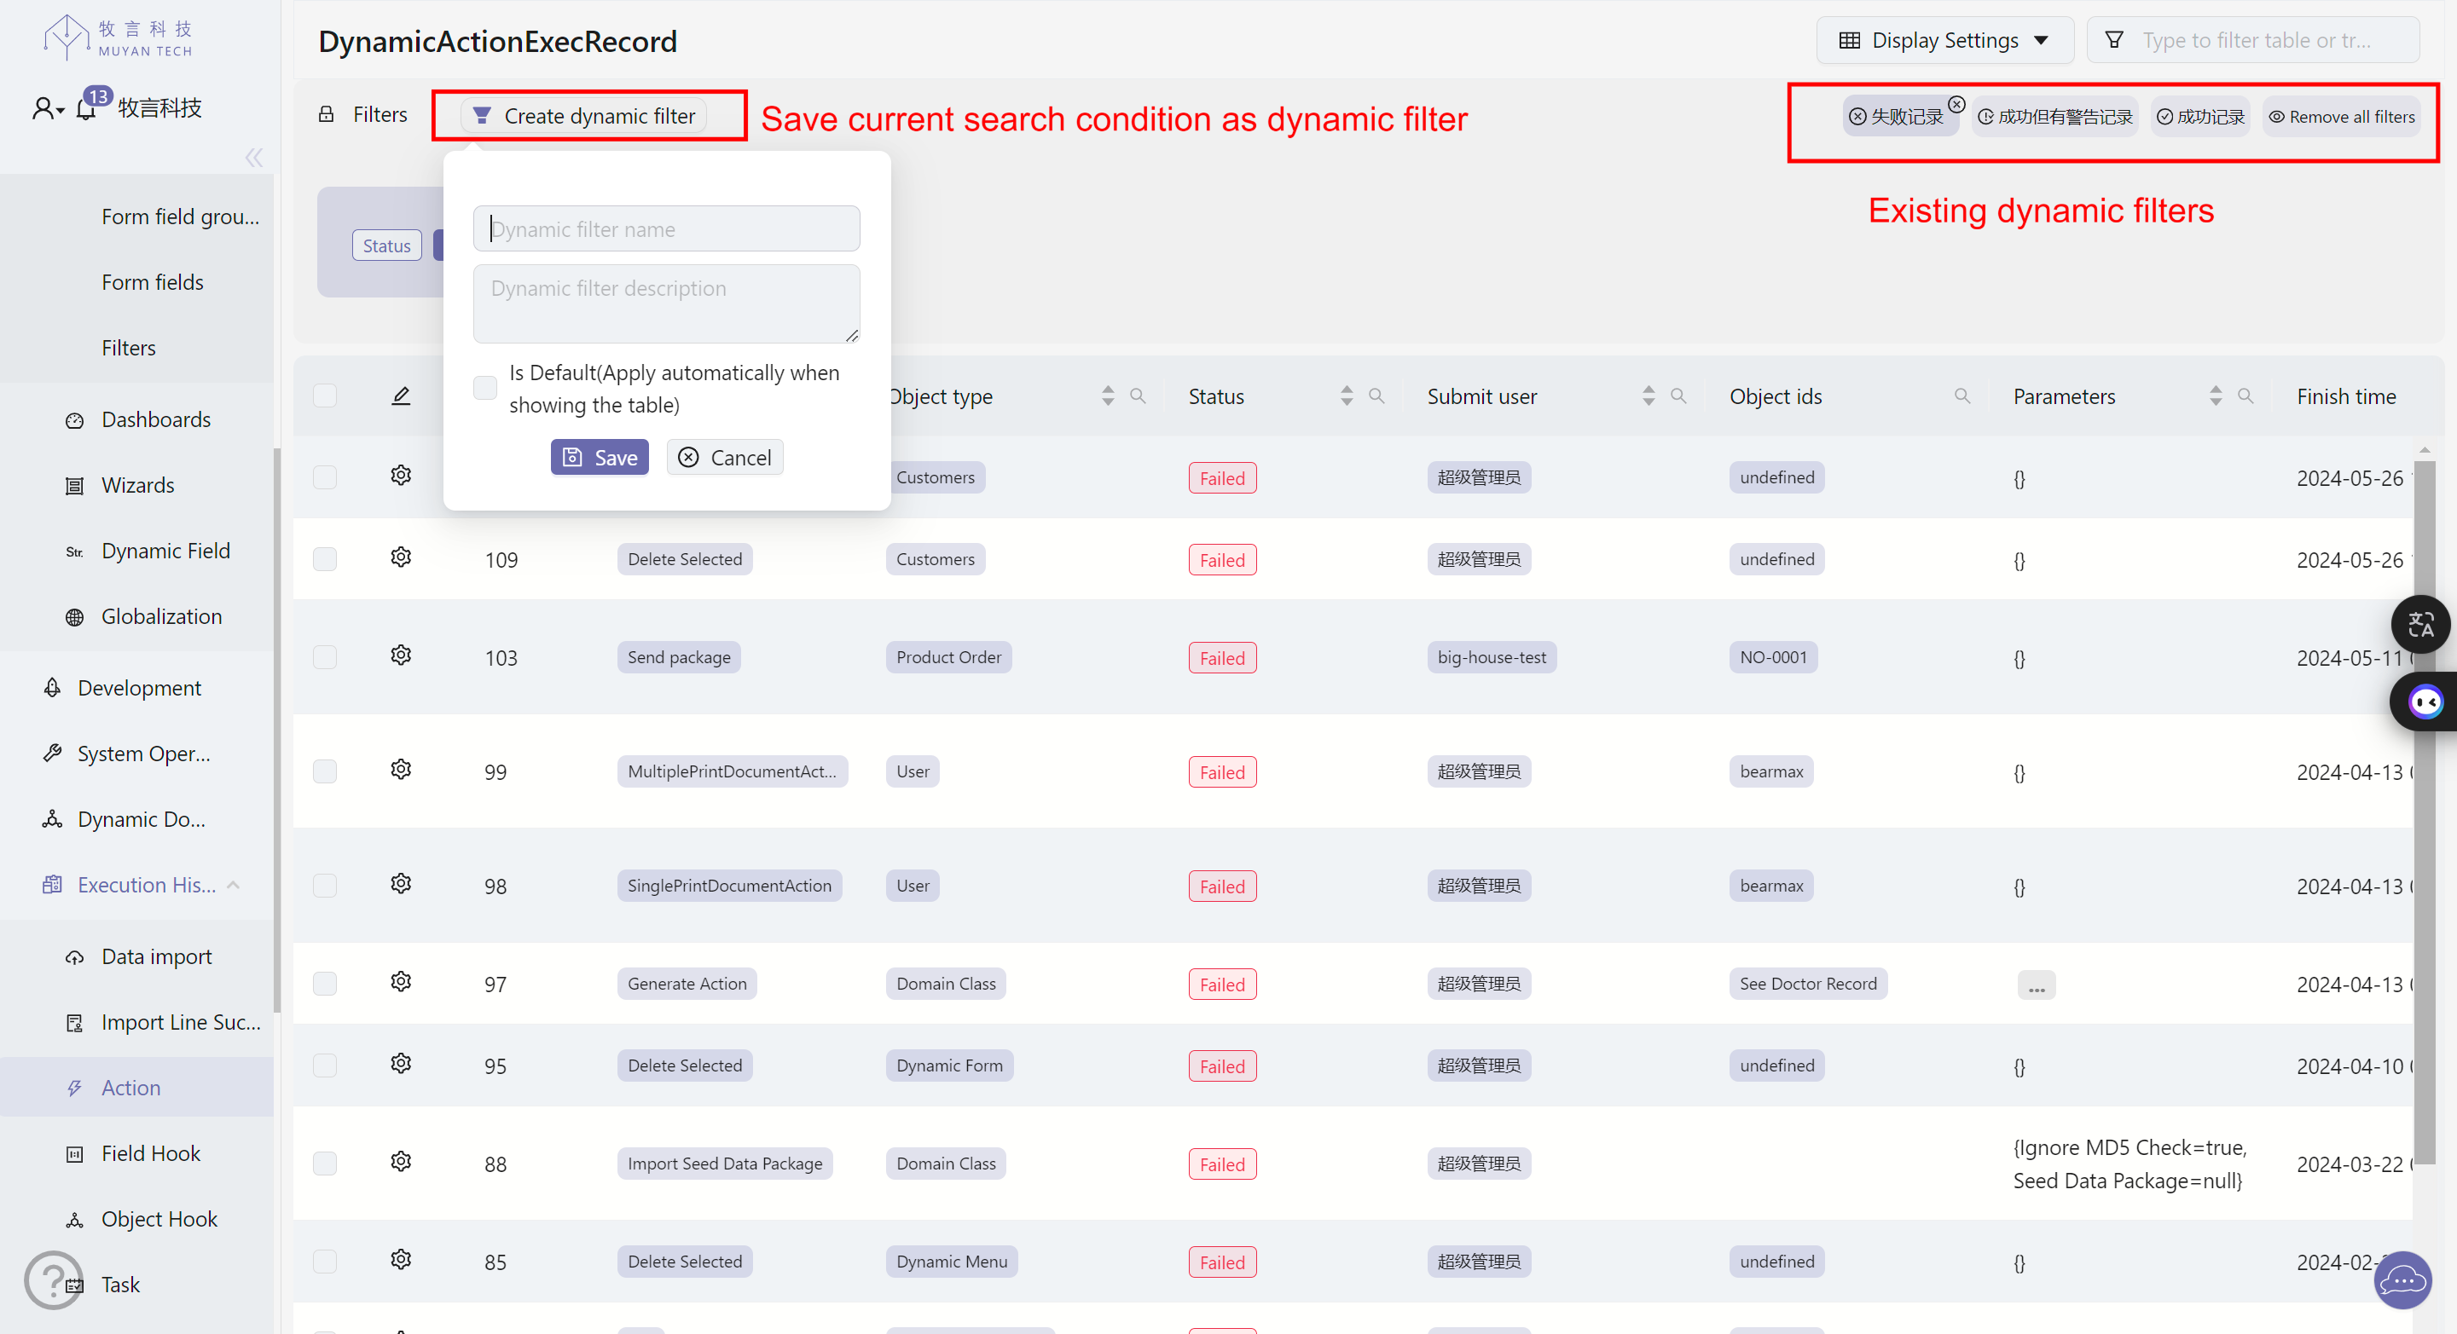This screenshot has width=2457, height=1334.
Task: Open the Display Settings dropdown
Action: [x=1944, y=40]
